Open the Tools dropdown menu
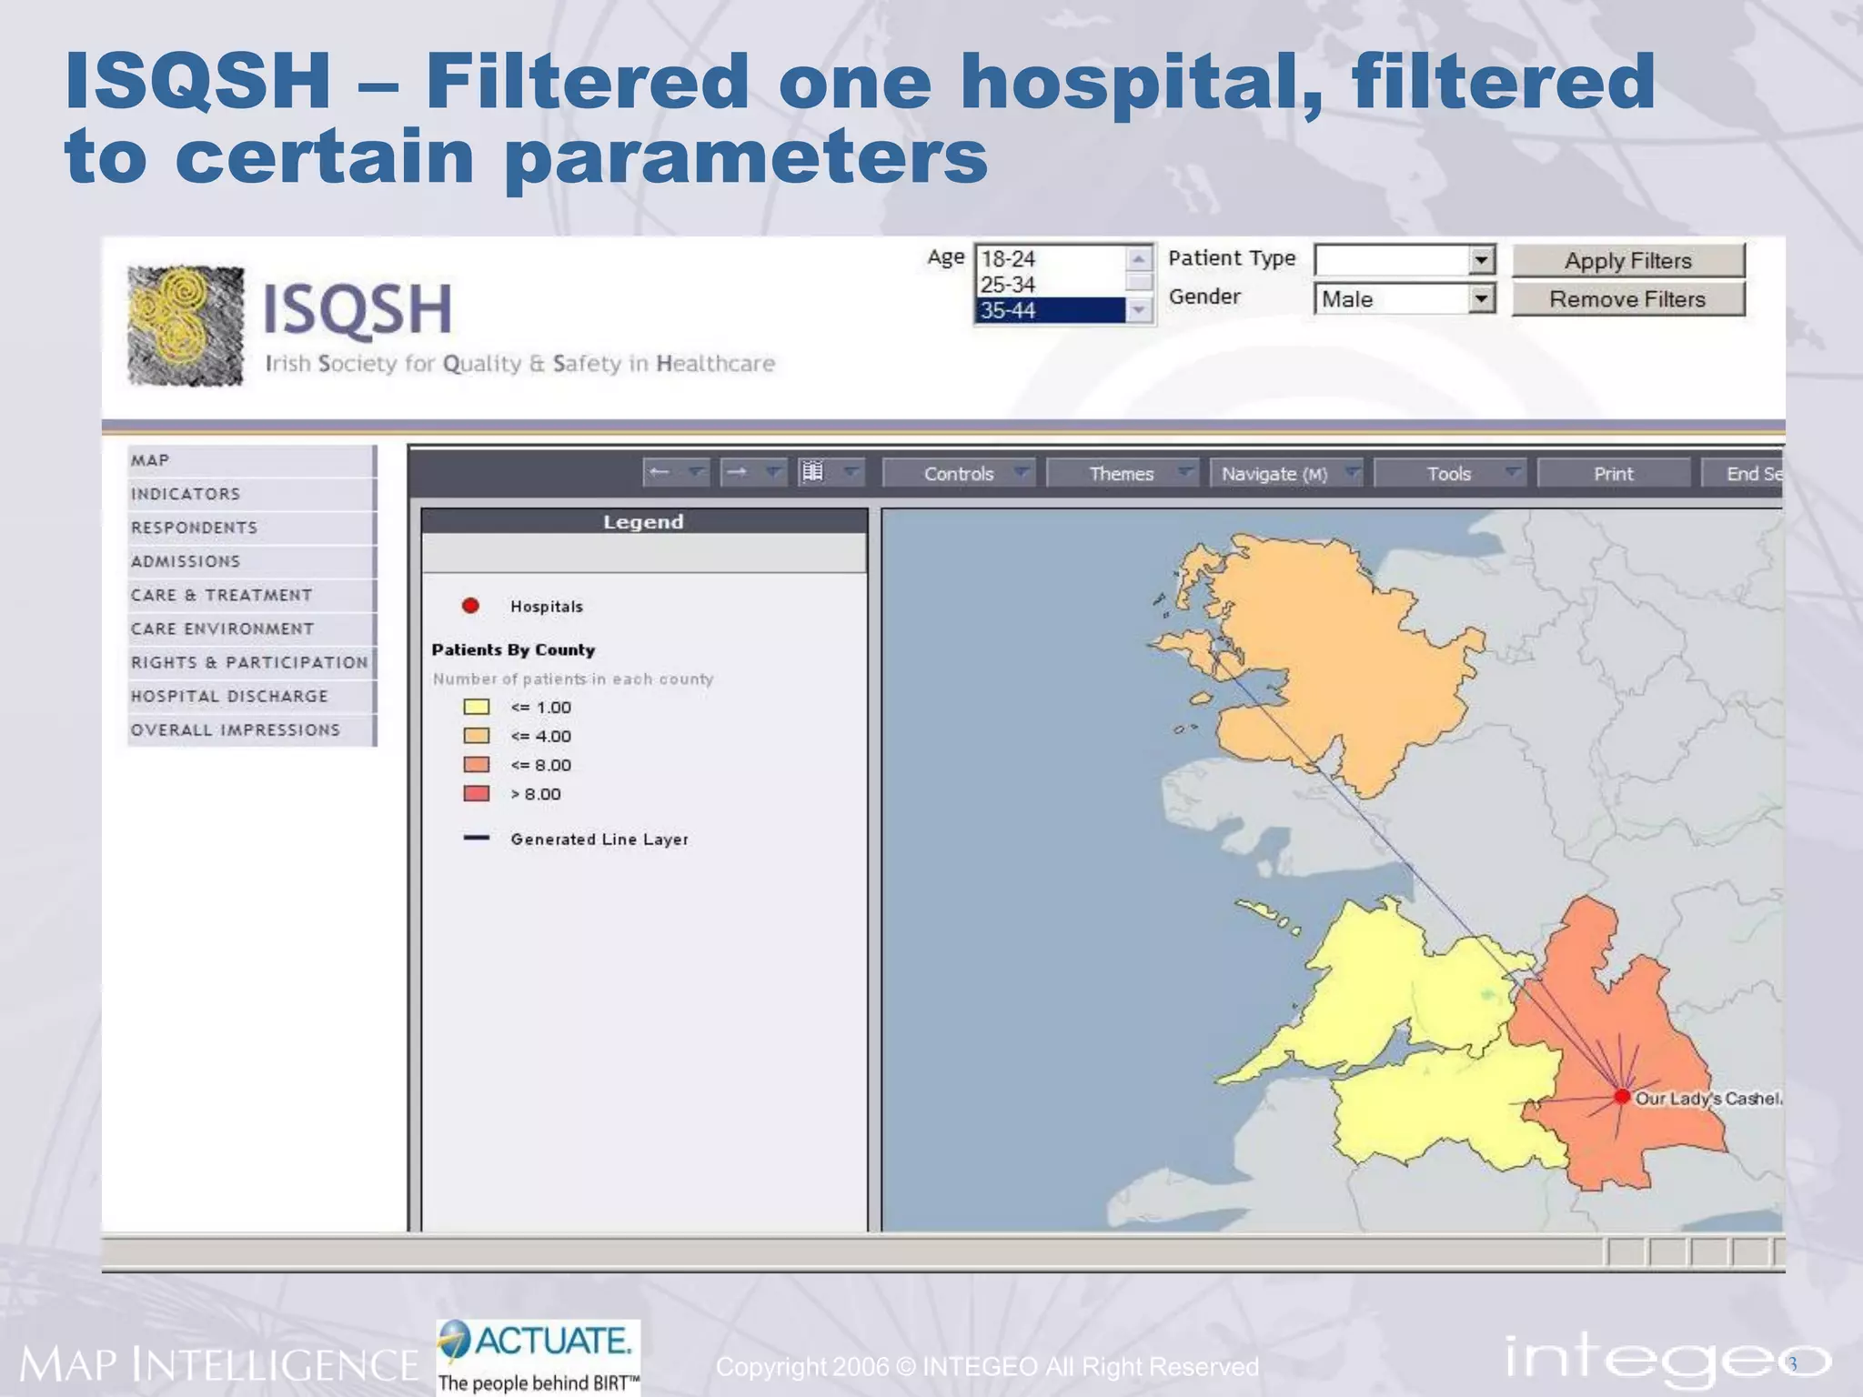Viewport: 1863px width, 1397px height. coord(1450,474)
